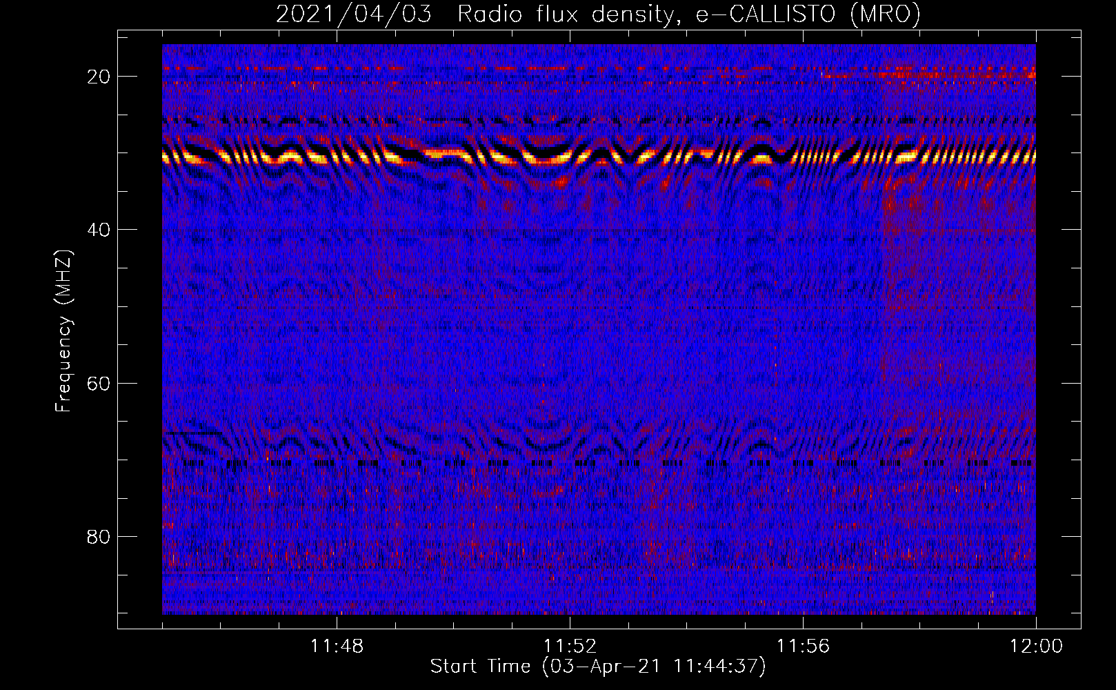Click the 'Start Time (03-Apr-21 11:44:37)' label
The image size is (1116, 690).
598,667
